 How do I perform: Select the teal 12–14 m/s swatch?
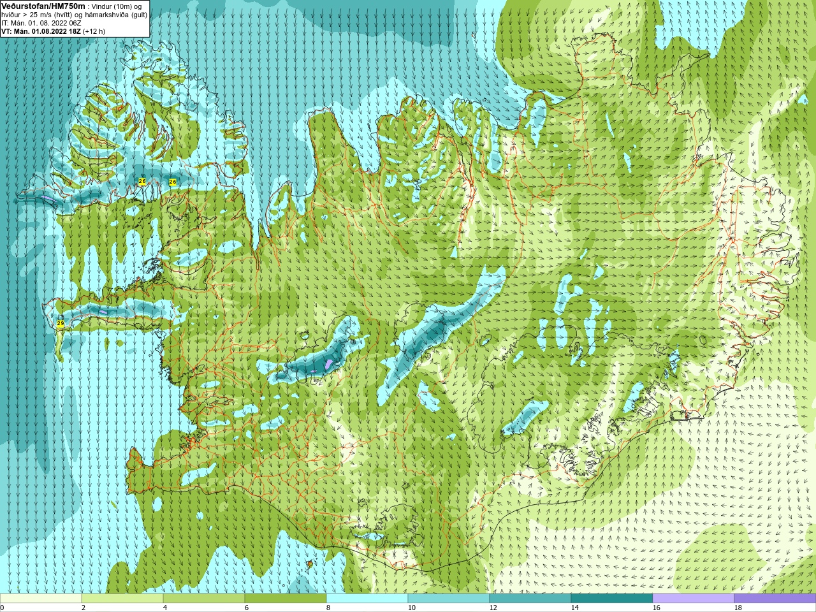coord(530,599)
